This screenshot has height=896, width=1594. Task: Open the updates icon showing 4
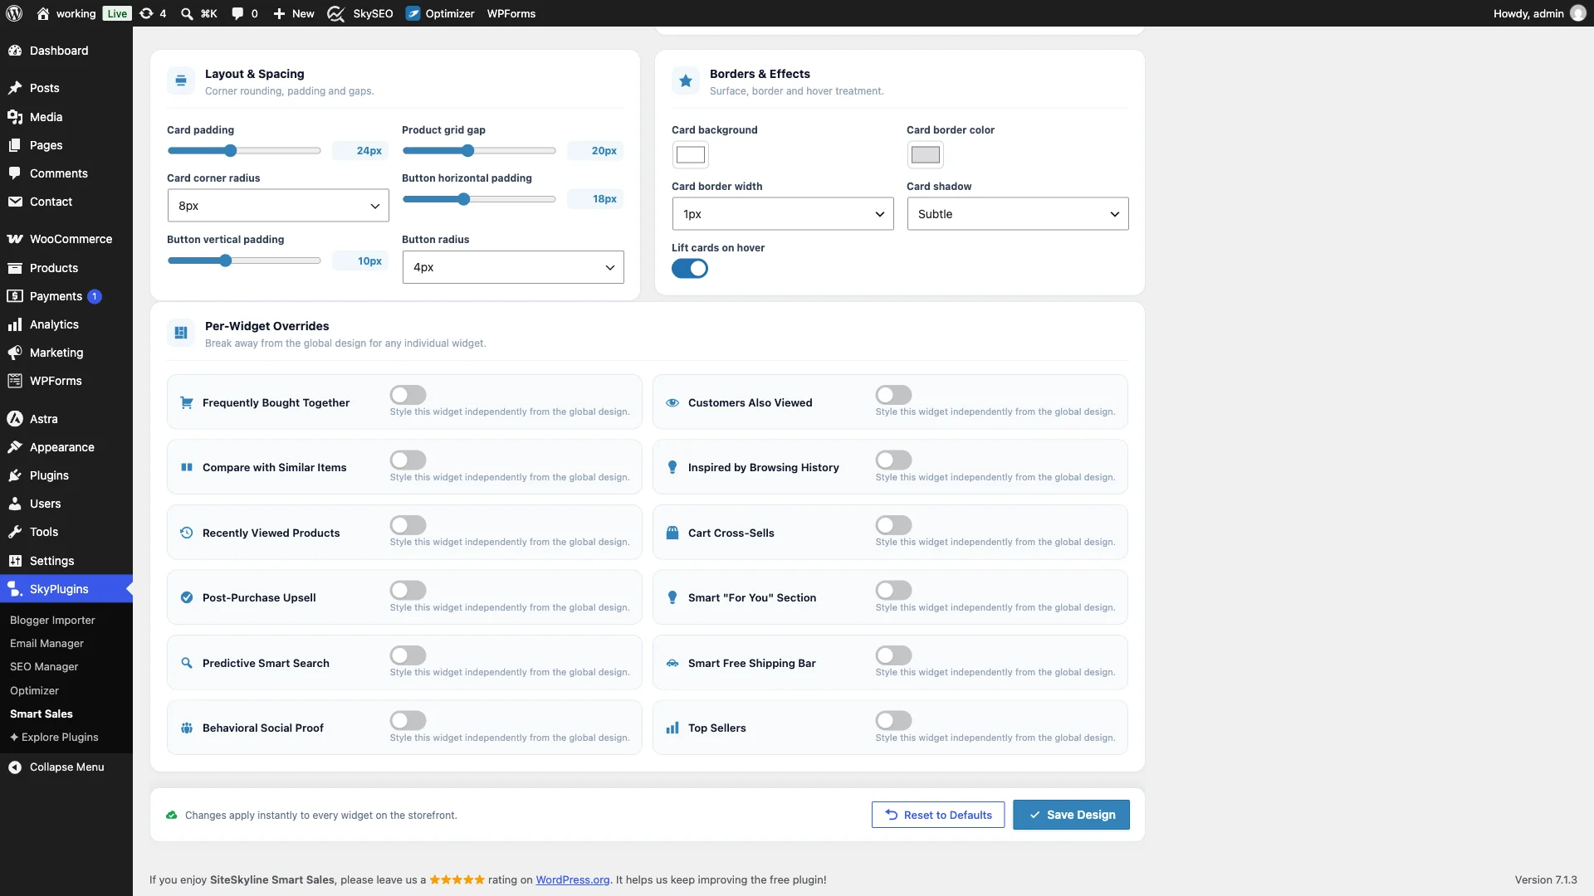point(153,13)
